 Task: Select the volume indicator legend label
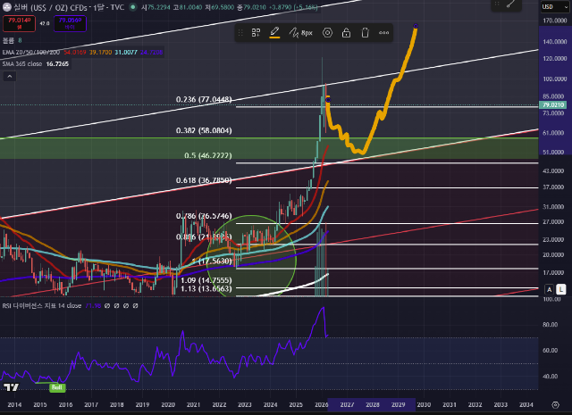(8, 40)
